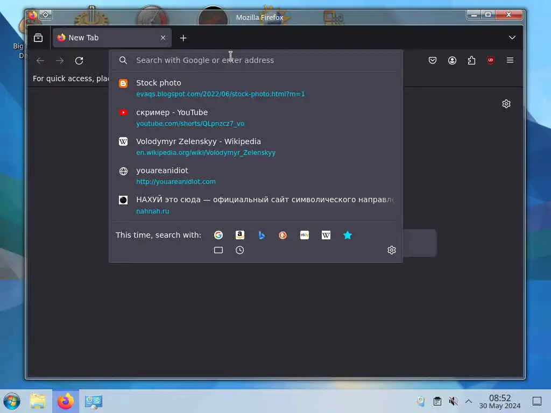551x413 pixels.
Task: Open clock showing 08:52
Action: [x=500, y=401]
